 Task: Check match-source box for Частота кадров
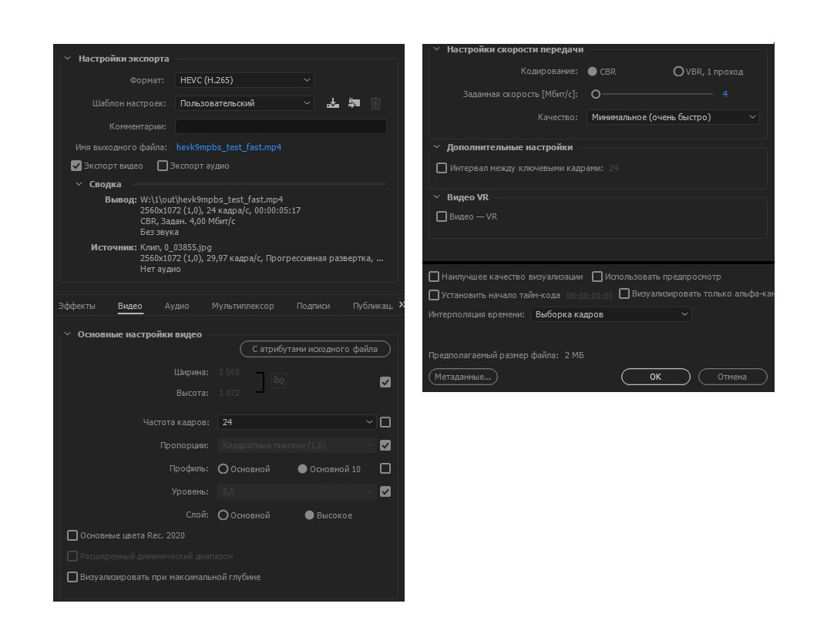coord(385,422)
